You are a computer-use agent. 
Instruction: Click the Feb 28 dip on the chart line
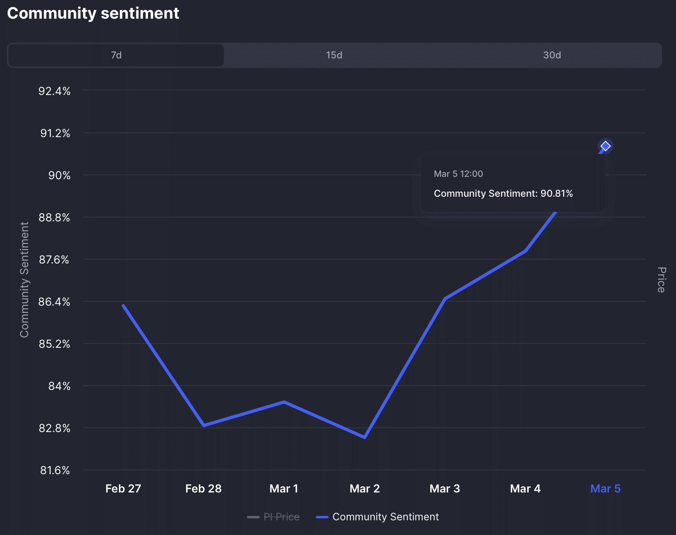click(x=204, y=426)
